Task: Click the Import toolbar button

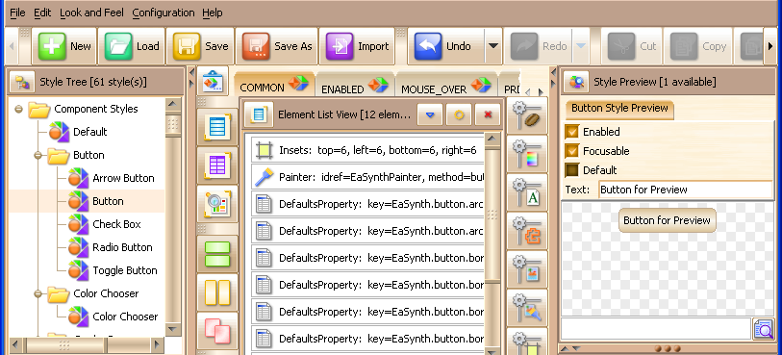Action: pos(357,46)
